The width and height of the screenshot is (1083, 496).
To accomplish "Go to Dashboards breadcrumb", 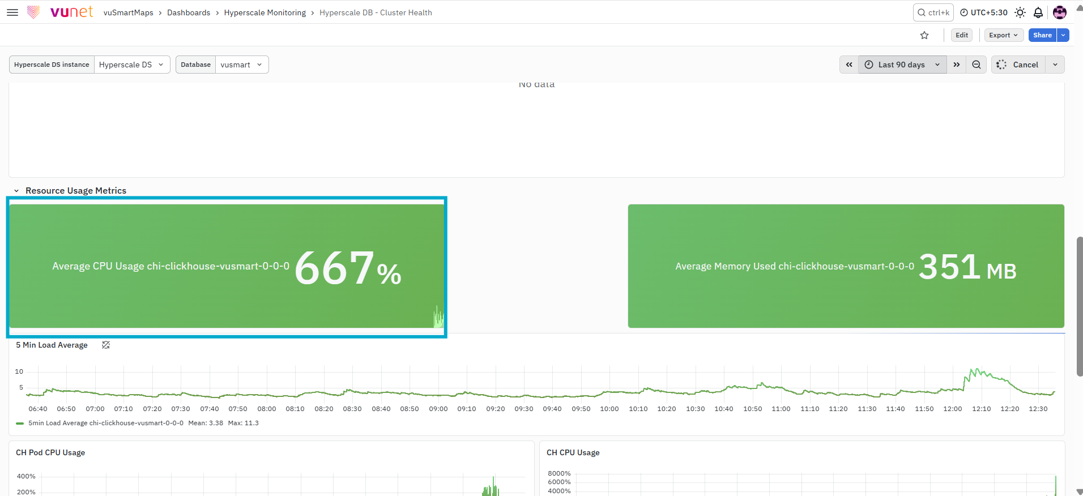I will (189, 12).
